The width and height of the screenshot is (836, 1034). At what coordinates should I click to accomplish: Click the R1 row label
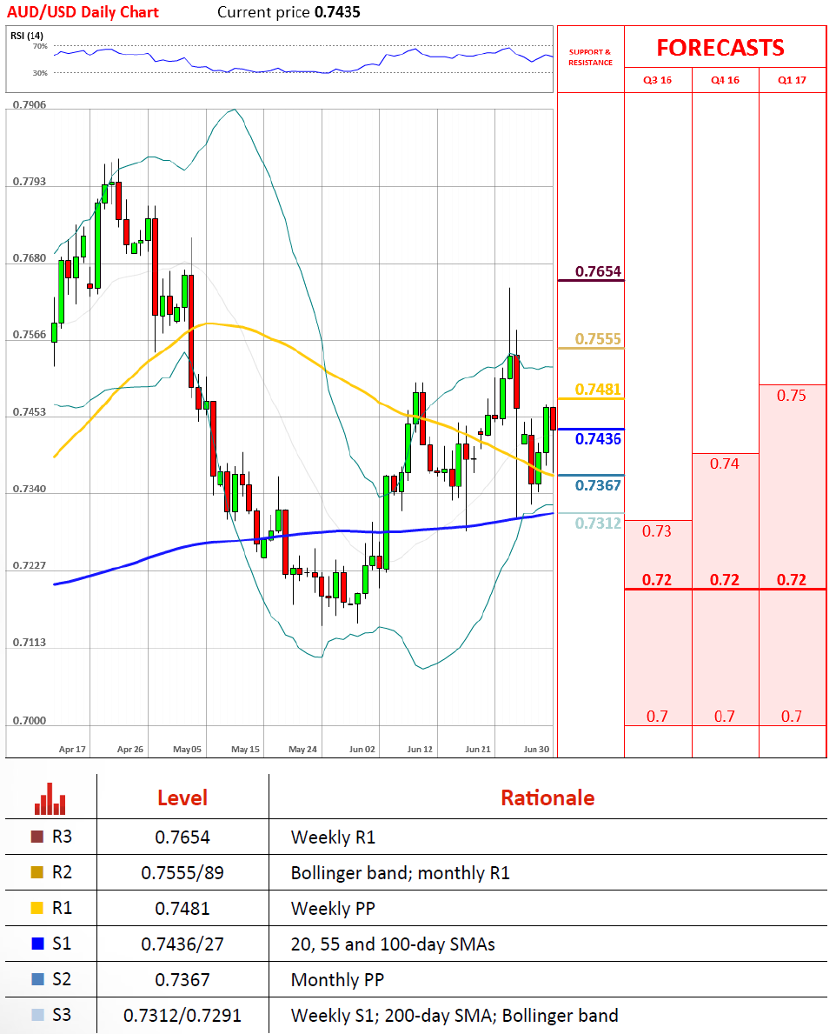[62, 908]
